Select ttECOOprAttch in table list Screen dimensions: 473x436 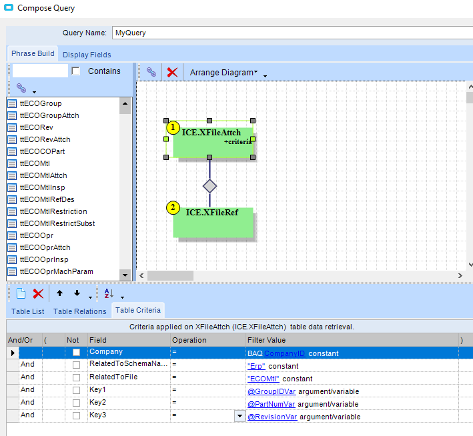pyautogui.click(x=45, y=247)
